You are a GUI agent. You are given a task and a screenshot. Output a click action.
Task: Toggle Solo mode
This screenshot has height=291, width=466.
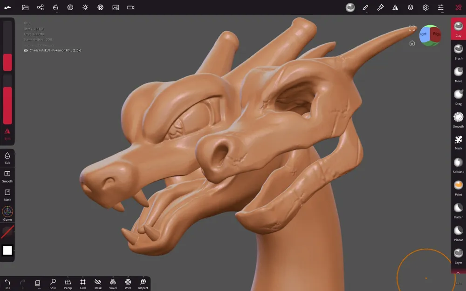[53, 284]
